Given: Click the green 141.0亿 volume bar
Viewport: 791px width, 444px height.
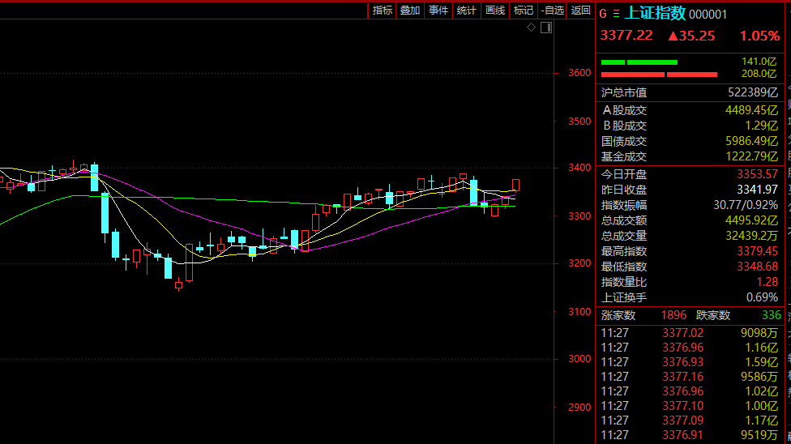Looking at the screenshot, I should click(639, 62).
